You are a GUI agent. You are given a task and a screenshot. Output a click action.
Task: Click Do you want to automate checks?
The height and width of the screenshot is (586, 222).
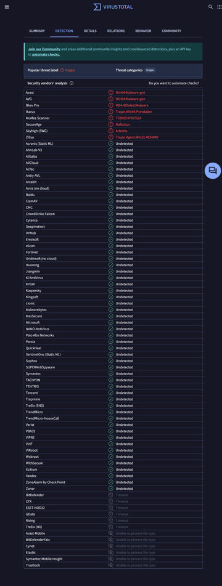pyautogui.click(x=174, y=83)
